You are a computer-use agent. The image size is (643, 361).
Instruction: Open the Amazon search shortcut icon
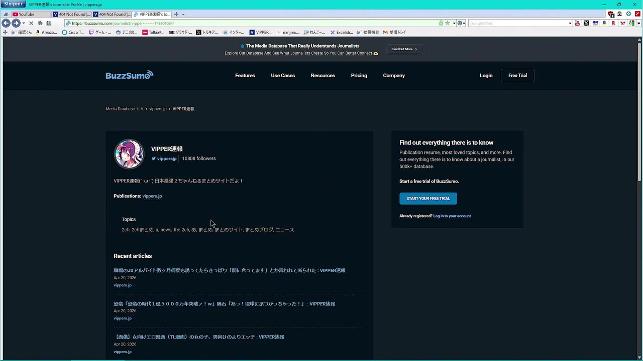tap(604, 23)
